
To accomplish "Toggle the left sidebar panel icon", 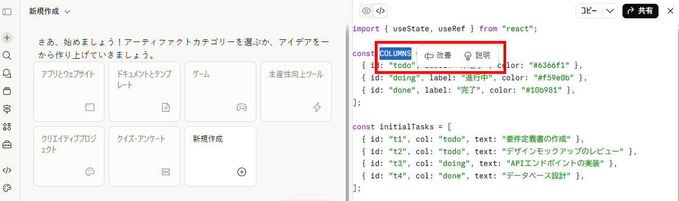I will 7,11.
